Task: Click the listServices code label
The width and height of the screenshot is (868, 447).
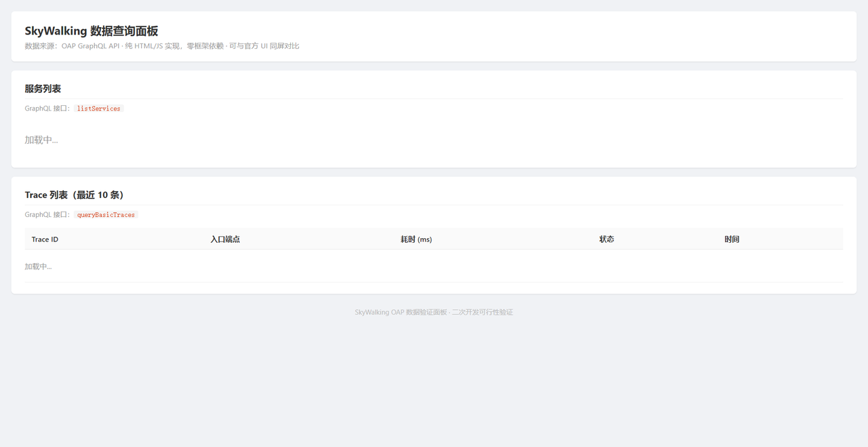Action: [99, 109]
